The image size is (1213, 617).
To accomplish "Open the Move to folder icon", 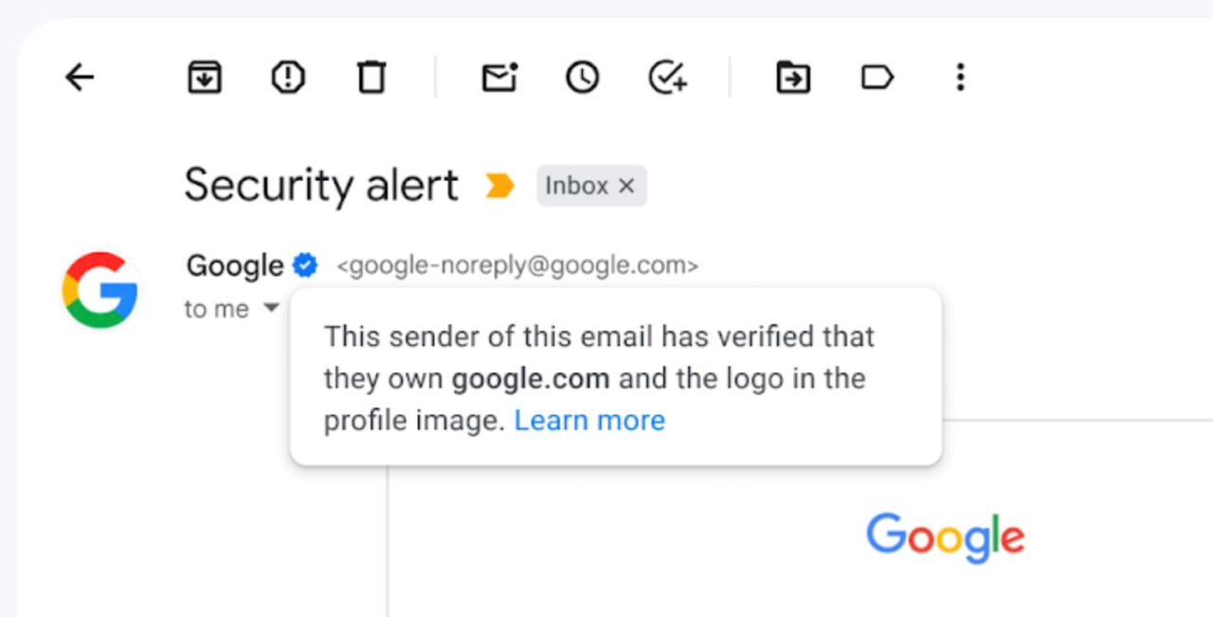I will [x=793, y=78].
